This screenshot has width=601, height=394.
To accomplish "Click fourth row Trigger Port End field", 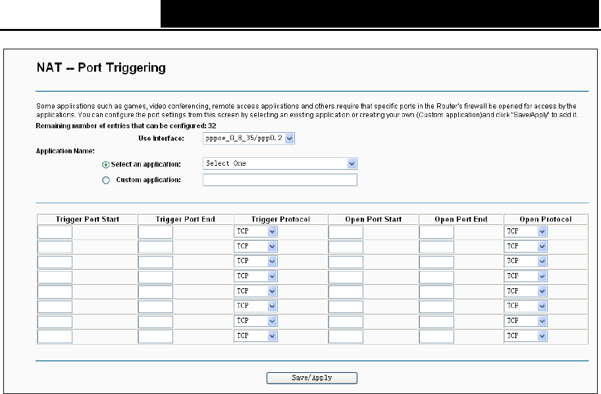I will tap(155, 277).
